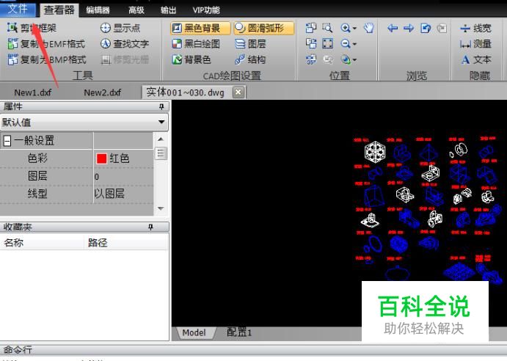Image resolution: width=507 pixels, height=361 pixels.
Task: Select the Model layout tab
Action: (x=194, y=332)
